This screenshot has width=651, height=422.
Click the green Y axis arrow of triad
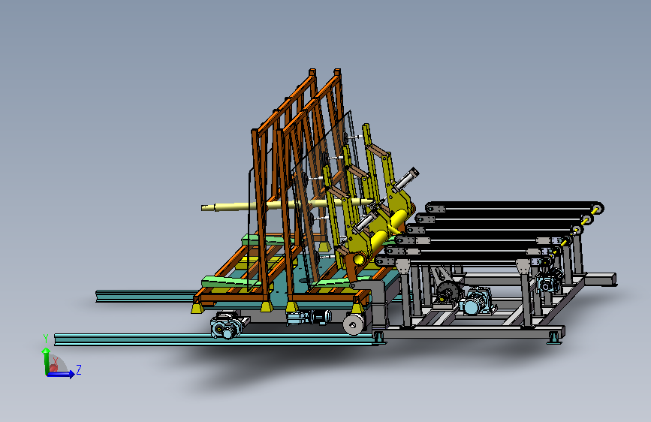(x=46, y=360)
